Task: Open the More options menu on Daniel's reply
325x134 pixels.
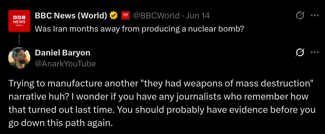Action: click(x=315, y=52)
